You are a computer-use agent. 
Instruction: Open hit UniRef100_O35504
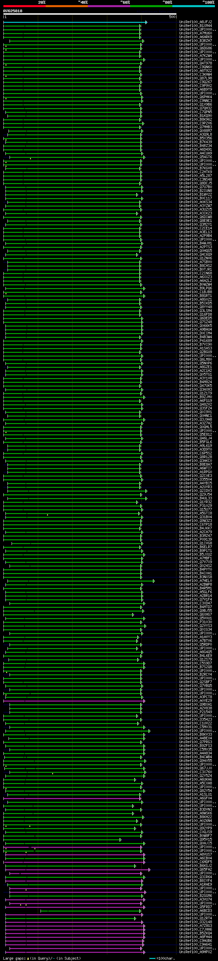(196, 479)
